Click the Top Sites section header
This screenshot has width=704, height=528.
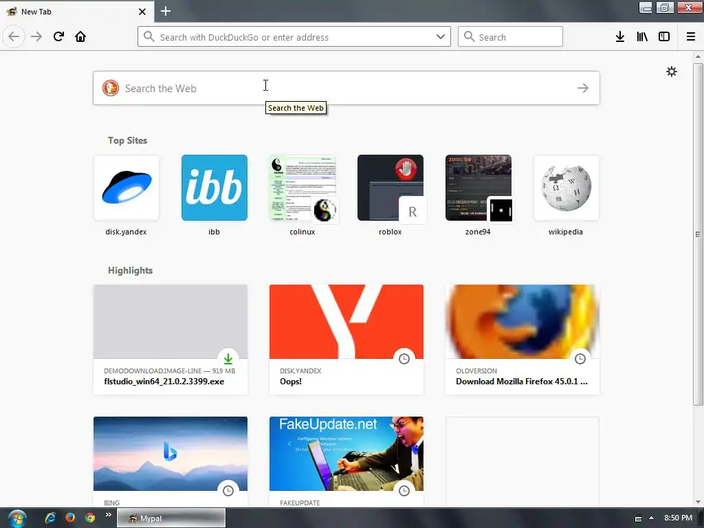(x=127, y=140)
